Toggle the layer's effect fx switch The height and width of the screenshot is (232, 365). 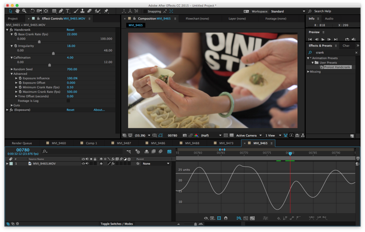coord(113,164)
